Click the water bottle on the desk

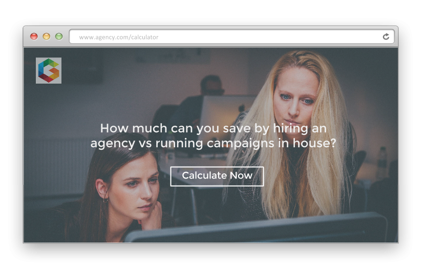pyautogui.click(x=382, y=162)
